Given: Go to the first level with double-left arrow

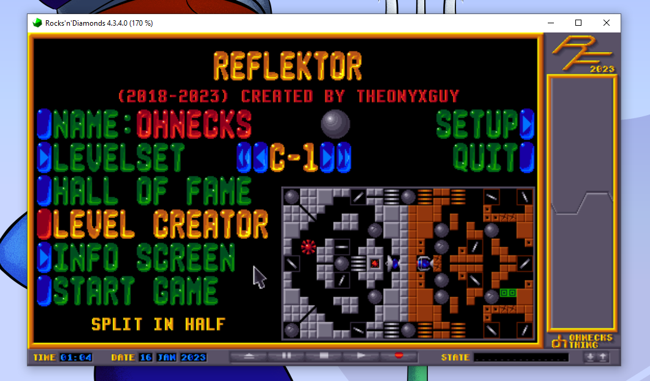Looking at the screenshot, I should pyautogui.click(x=245, y=157).
